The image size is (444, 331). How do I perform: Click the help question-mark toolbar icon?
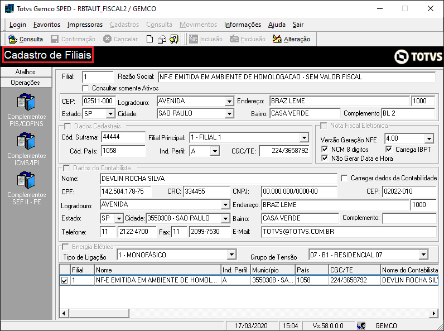(174, 39)
